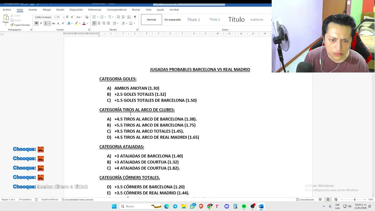Image resolution: width=375 pixels, height=211 pixels.
Task: Apply the Sin espaciado style
Action: (173, 20)
